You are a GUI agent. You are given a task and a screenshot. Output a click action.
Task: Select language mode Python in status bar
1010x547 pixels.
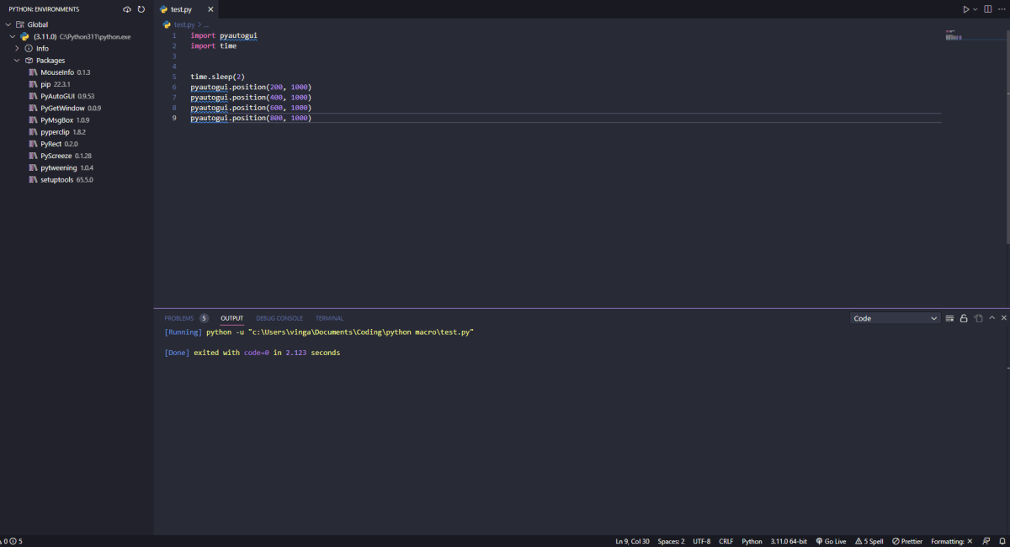(x=752, y=541)
